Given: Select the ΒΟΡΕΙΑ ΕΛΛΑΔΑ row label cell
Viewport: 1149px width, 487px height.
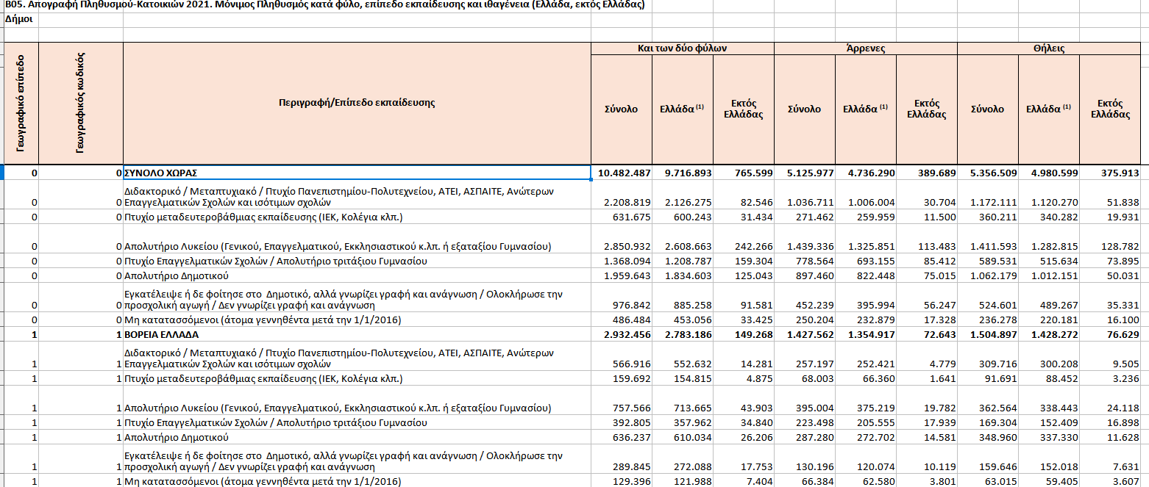Looking at the screenshot, I should [x=357, y=334].
